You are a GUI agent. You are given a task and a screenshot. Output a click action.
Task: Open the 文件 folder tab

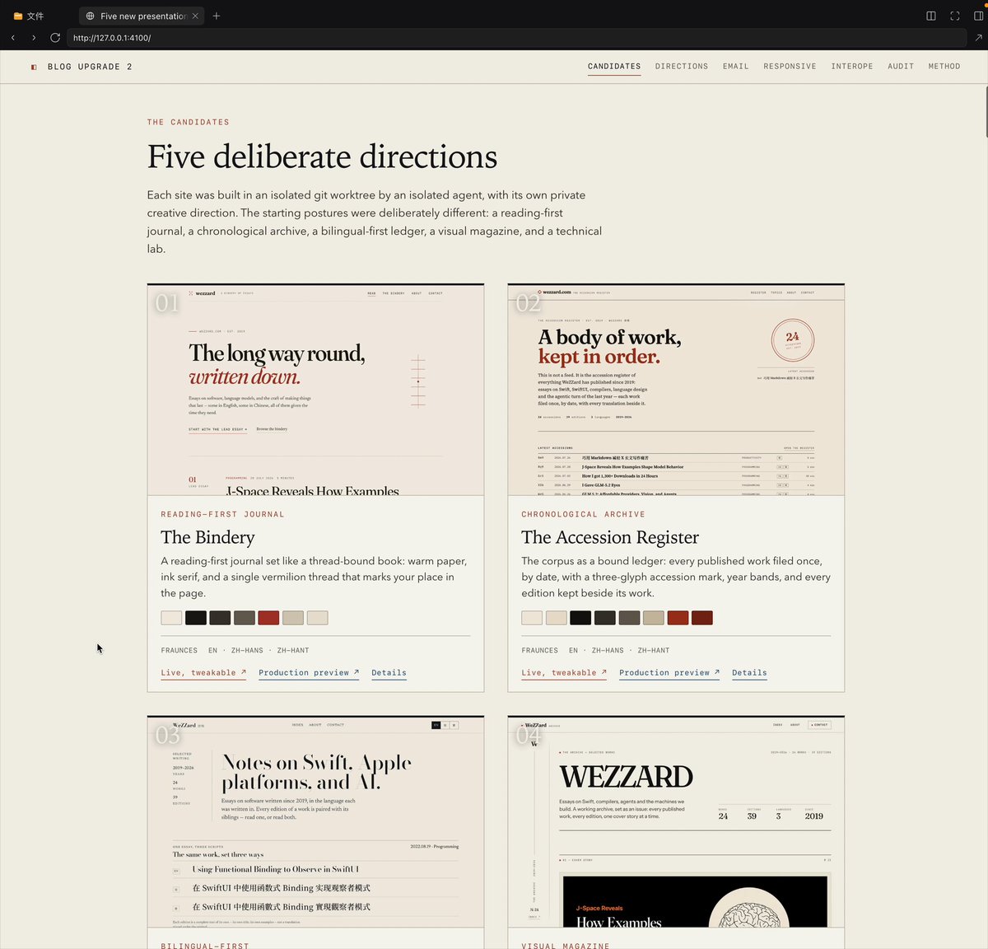(x=29, y=16)
